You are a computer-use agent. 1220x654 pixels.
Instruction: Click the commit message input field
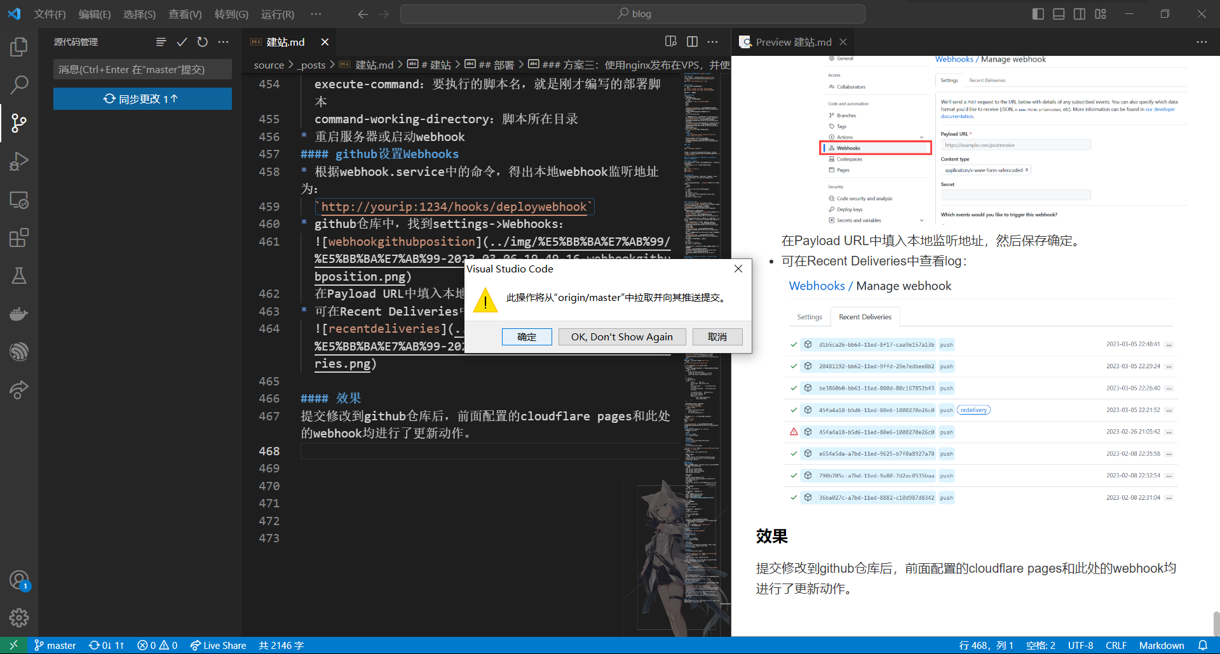pos(142,70)
